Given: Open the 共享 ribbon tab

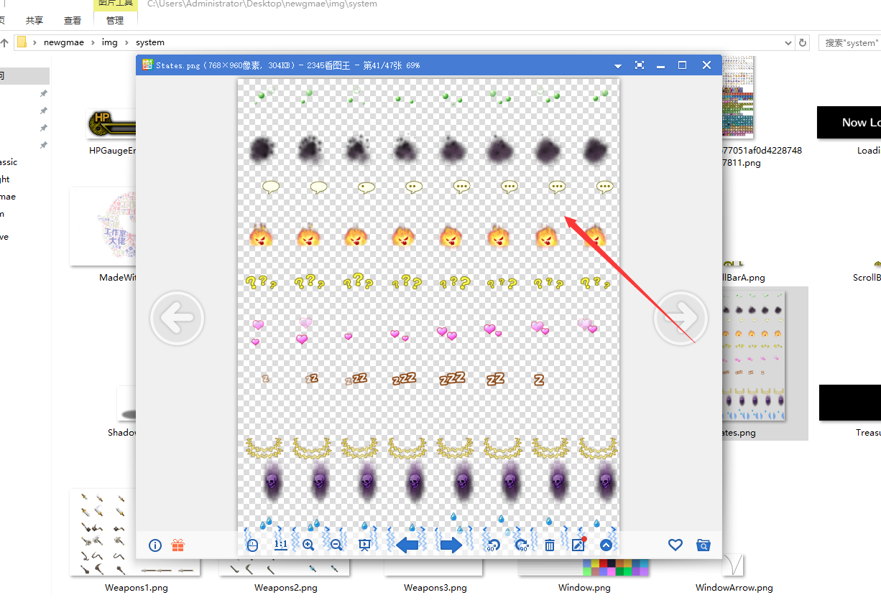Looking at the screenshot, I should [x=34, y=21].
